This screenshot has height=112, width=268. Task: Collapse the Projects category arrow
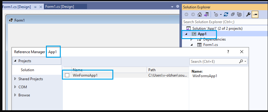pyautogui.click(x=15, y=61)
